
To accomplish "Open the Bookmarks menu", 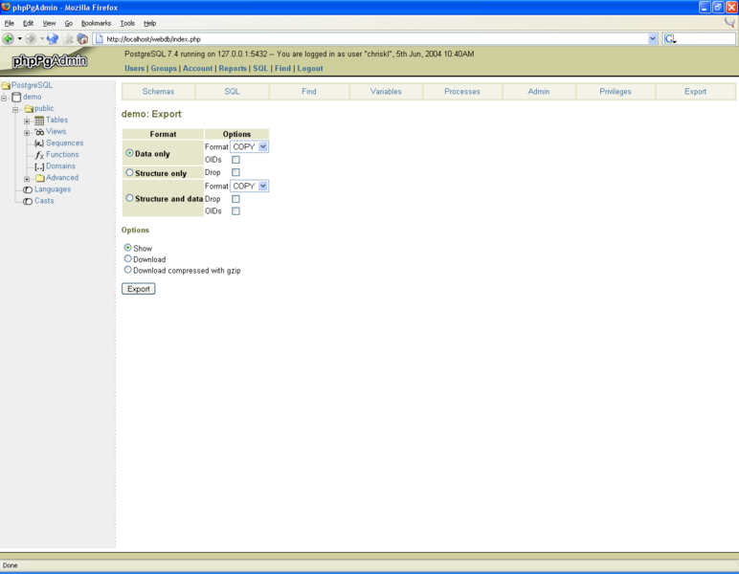I will [96, 23].
